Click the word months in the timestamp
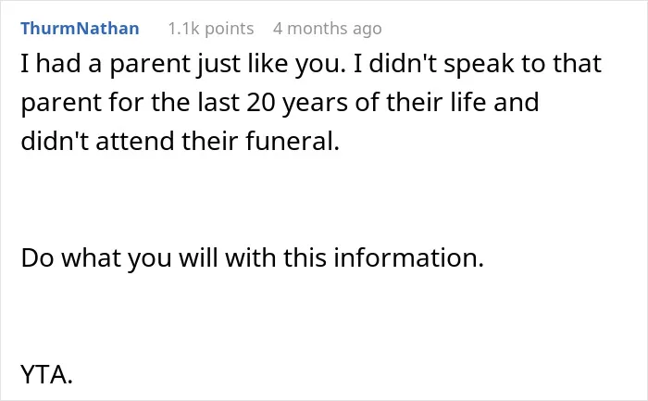648x401 pixels. (317, 29)
